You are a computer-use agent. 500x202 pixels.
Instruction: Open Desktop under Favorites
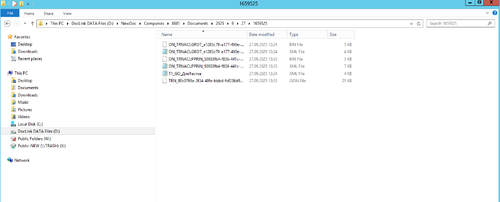coord(25,45)
